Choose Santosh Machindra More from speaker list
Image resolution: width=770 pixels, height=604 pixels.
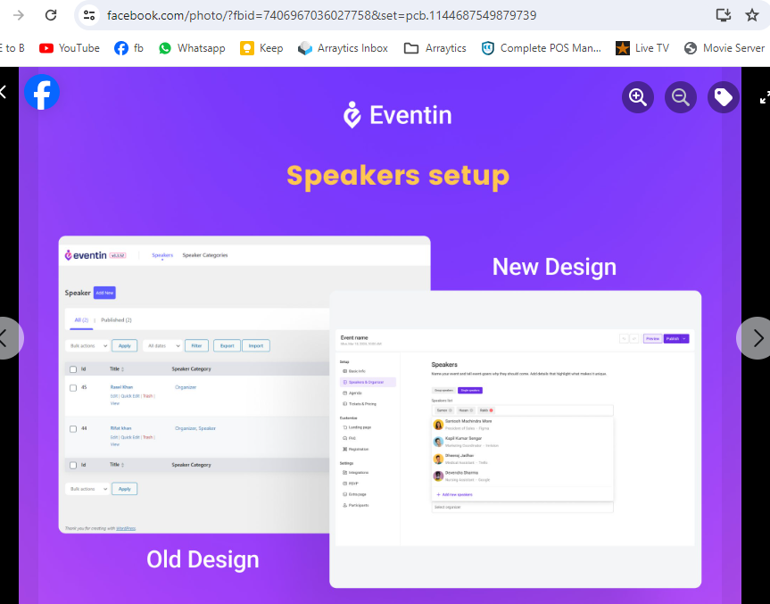coord(523,425)
